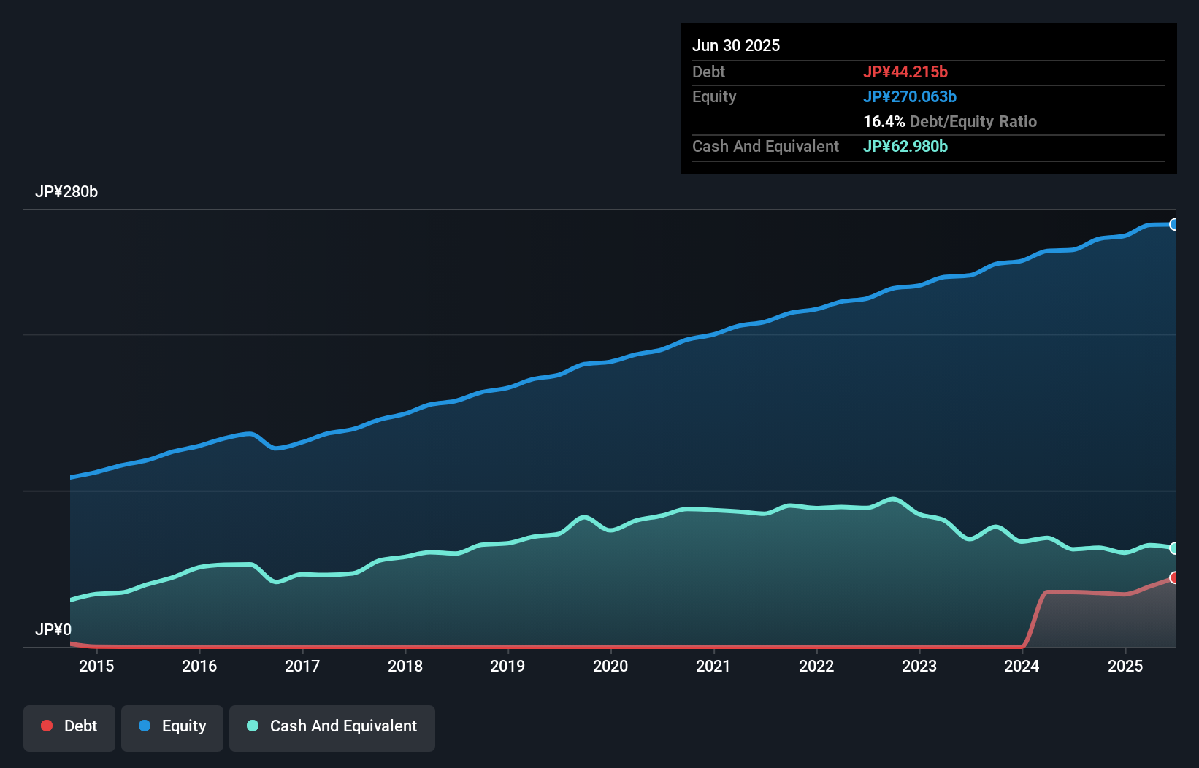Click the red Debt value JP¥44.215b in tooltip

point(906,72)
